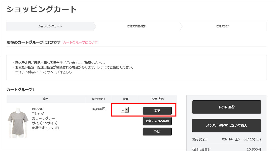Open the カートグループについて link
Viewport: 277px width, 151px height.
coord(80,43)
